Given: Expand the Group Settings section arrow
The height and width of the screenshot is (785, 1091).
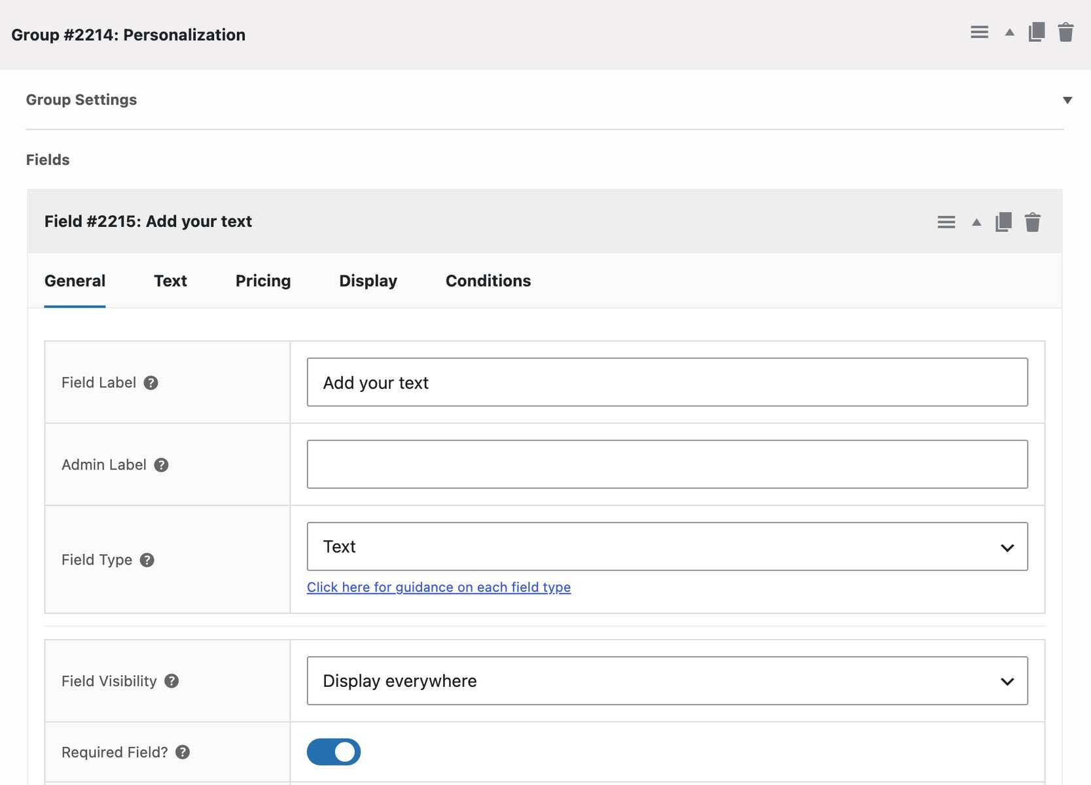Looking at the screenshot, I should (1067, 100).
